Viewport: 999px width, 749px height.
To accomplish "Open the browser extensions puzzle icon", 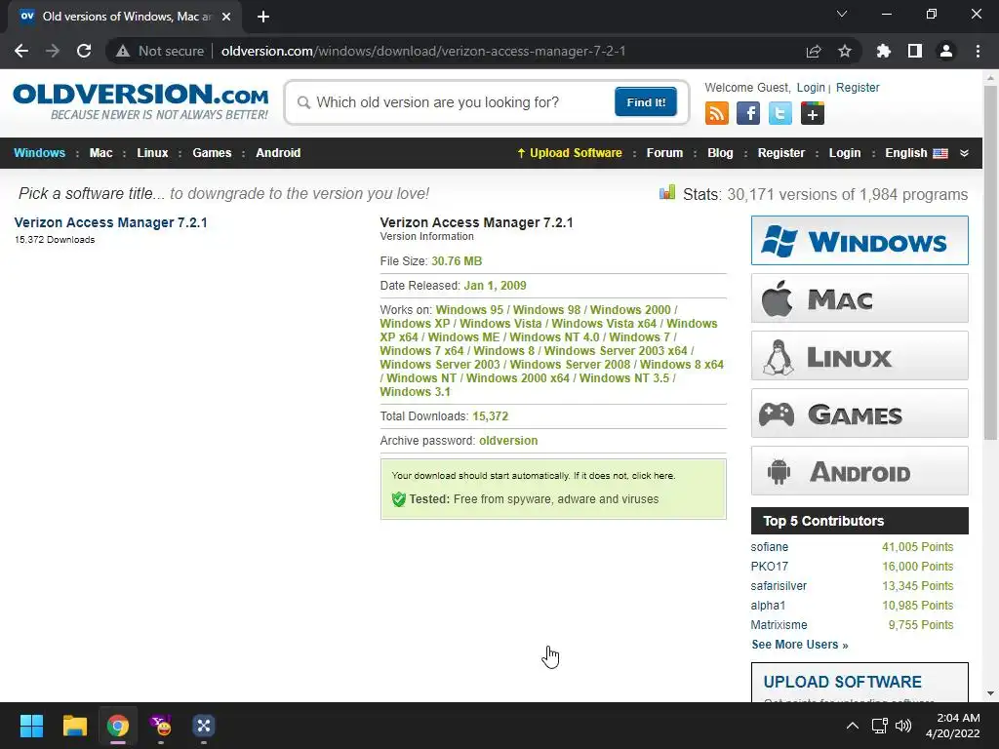I will (x=883, y=51).
